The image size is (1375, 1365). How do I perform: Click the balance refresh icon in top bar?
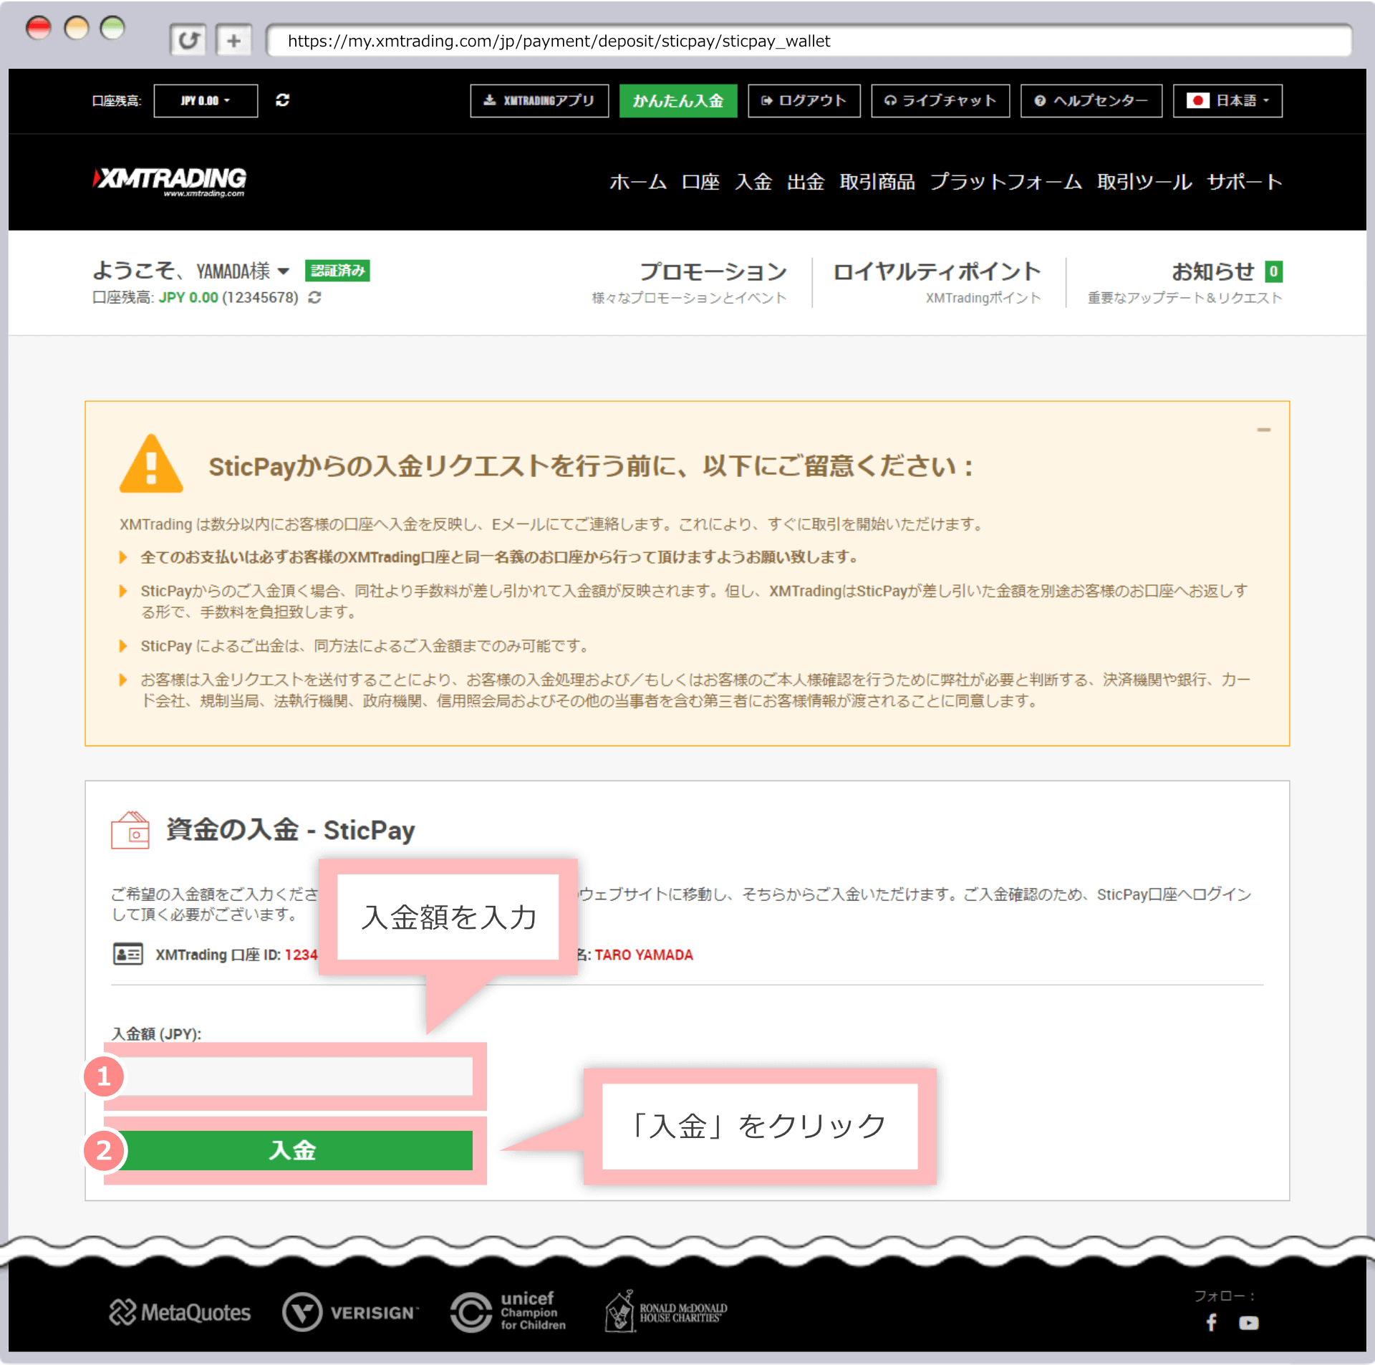pyautogui.click(x=282, y=100)
